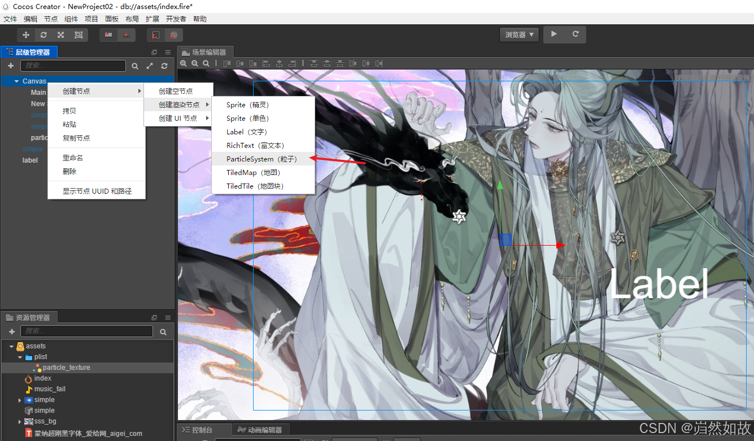Viewport: 754px width, 441px height.
Task: Switch to the 层级管理器 tab
Action: click(29, 52)
